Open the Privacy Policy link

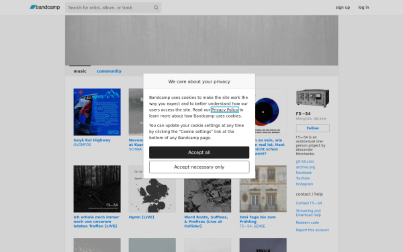point(225,110)
